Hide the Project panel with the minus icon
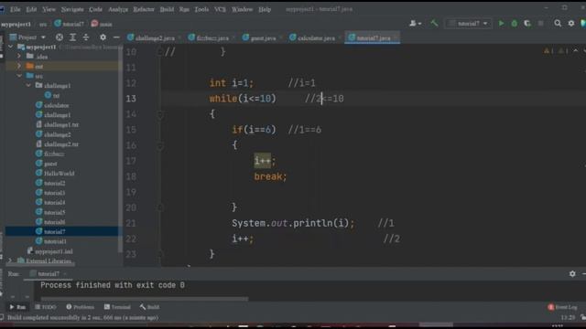Screen dimensions: 586x329 point(116,37)
